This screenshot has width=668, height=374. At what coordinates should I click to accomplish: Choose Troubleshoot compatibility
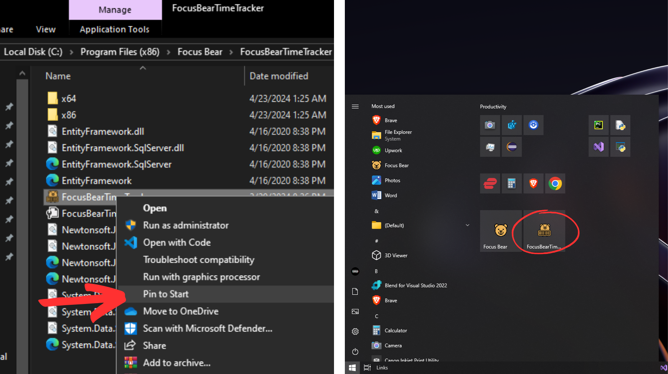[226, 259]
